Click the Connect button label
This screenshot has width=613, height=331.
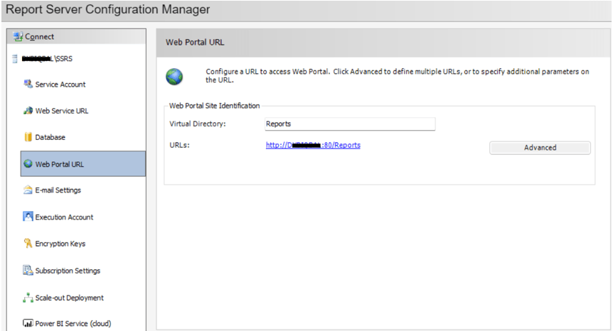click(39, 37)
